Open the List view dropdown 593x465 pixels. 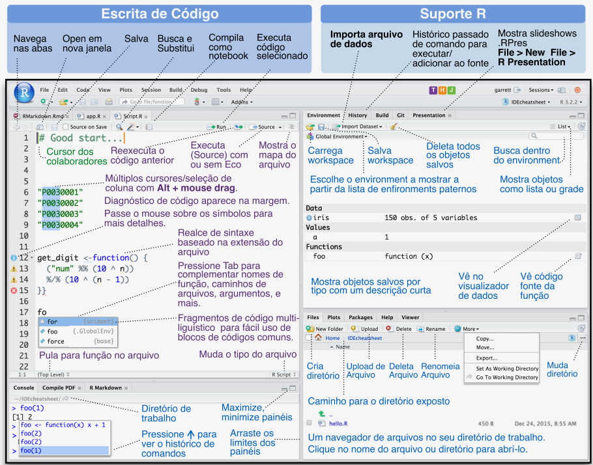[564, 126]
